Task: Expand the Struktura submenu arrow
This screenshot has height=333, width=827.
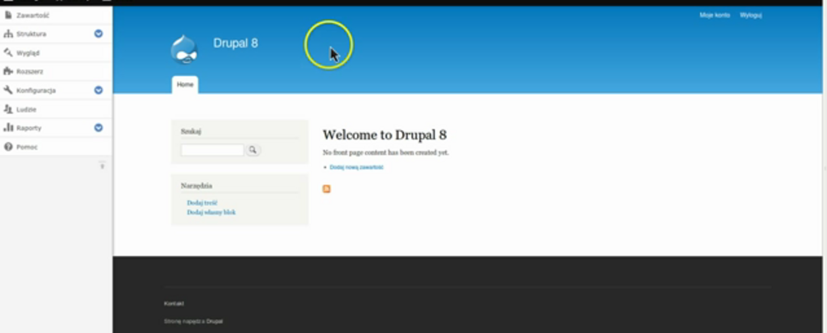Action: coord(99,34)
